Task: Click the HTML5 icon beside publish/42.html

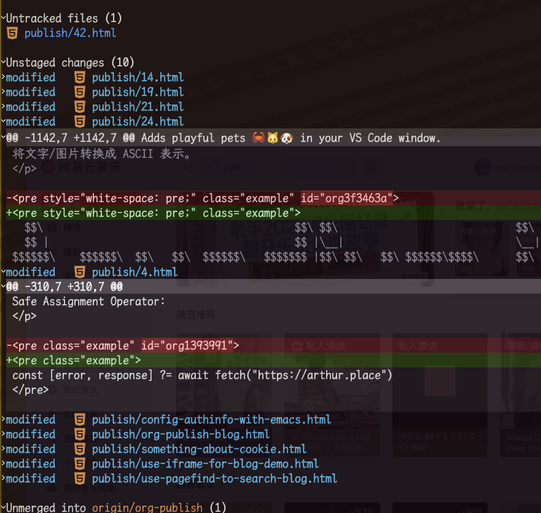Action: pos(12,33)
